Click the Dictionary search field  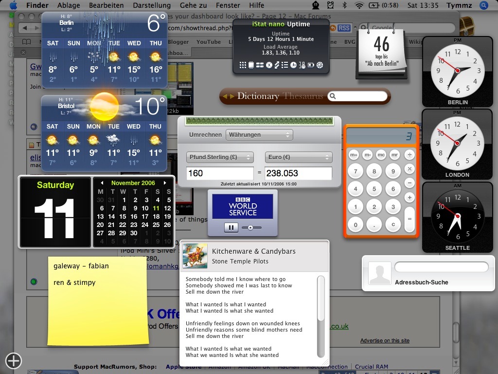coord(357,96)
